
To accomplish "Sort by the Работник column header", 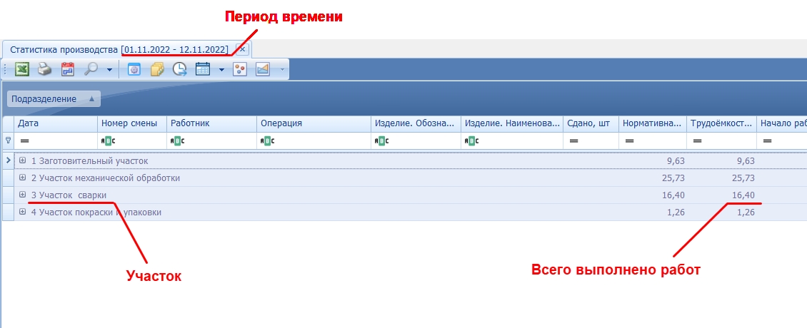I will [211, 123].
